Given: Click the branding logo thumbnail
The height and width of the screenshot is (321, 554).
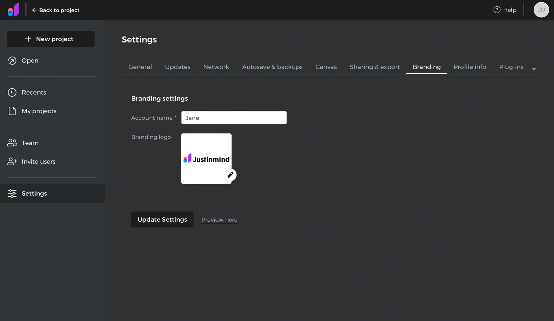Looking at the screenshot, I should coord(206,158).
